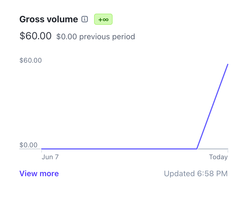Click the infinity symbol in the badge
248x211 pixels.
tap(105, 19)
